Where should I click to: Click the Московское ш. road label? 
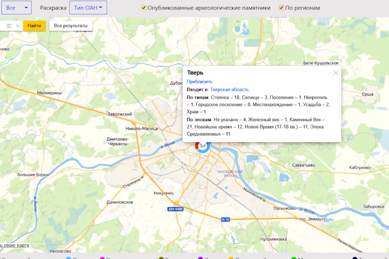[x=255, y=195]
